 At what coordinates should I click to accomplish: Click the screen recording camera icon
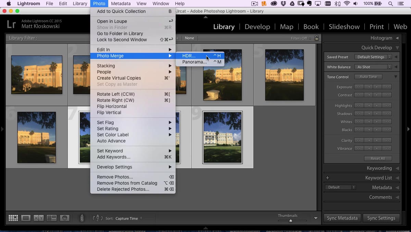(254, 4)
